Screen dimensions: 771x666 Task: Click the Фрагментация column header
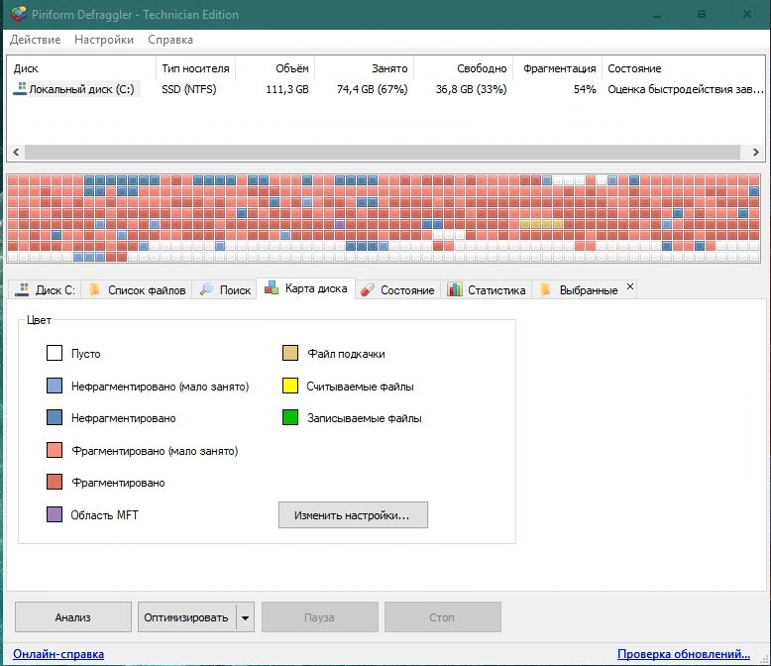[559, 68]
